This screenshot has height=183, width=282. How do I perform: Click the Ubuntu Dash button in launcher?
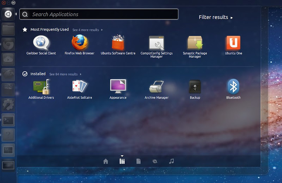click(x=8, y=14)
